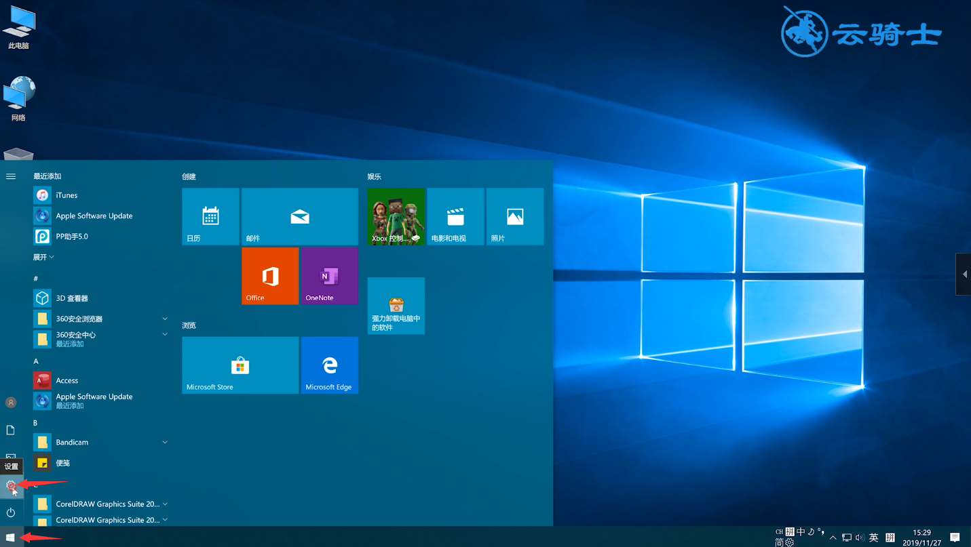This screenshot has width=971, height=547.
Task: Click the B letter index header
Action: tap(35, 423)
